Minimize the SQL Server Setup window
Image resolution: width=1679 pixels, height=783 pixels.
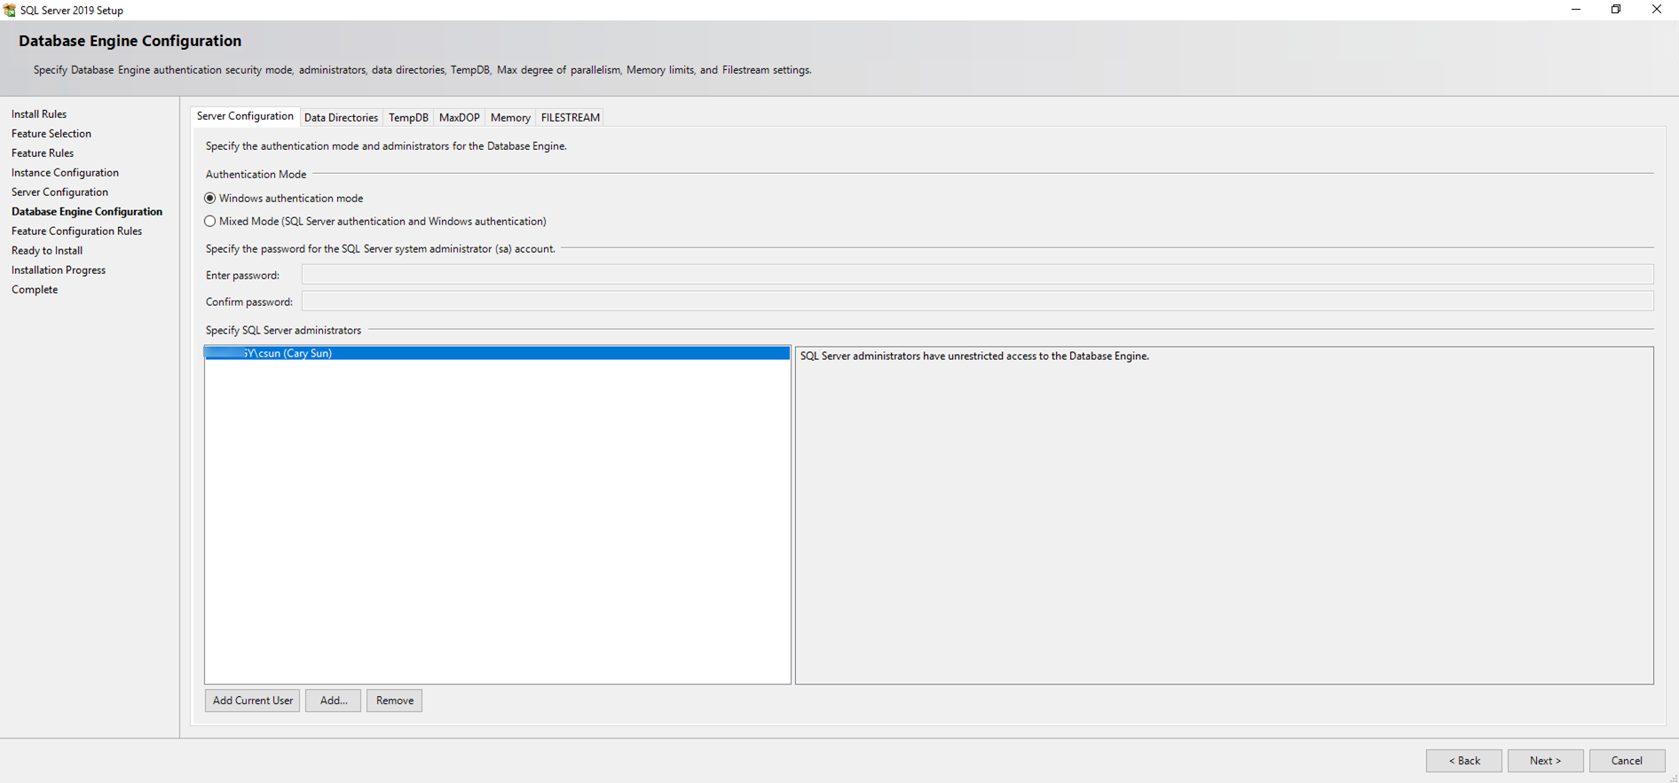point(1576,10)
